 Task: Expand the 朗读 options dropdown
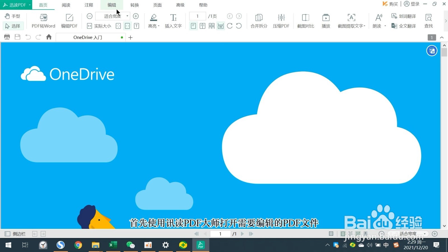pyautogui.click(x=385, y=26)
